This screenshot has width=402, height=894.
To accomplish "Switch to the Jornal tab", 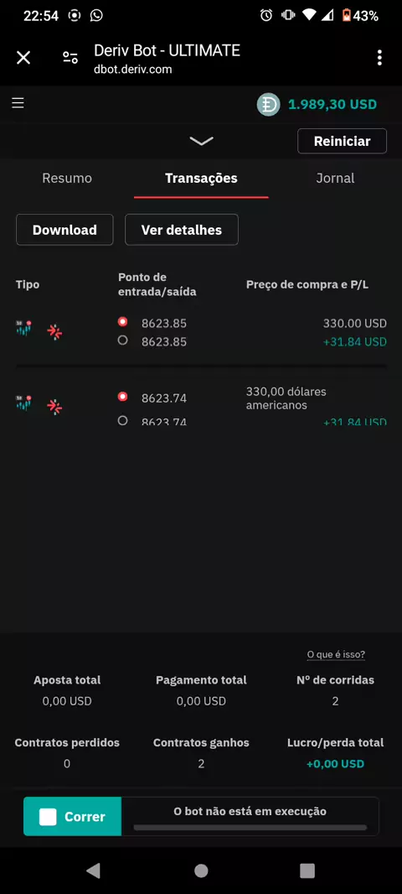I will click(335, 179).
